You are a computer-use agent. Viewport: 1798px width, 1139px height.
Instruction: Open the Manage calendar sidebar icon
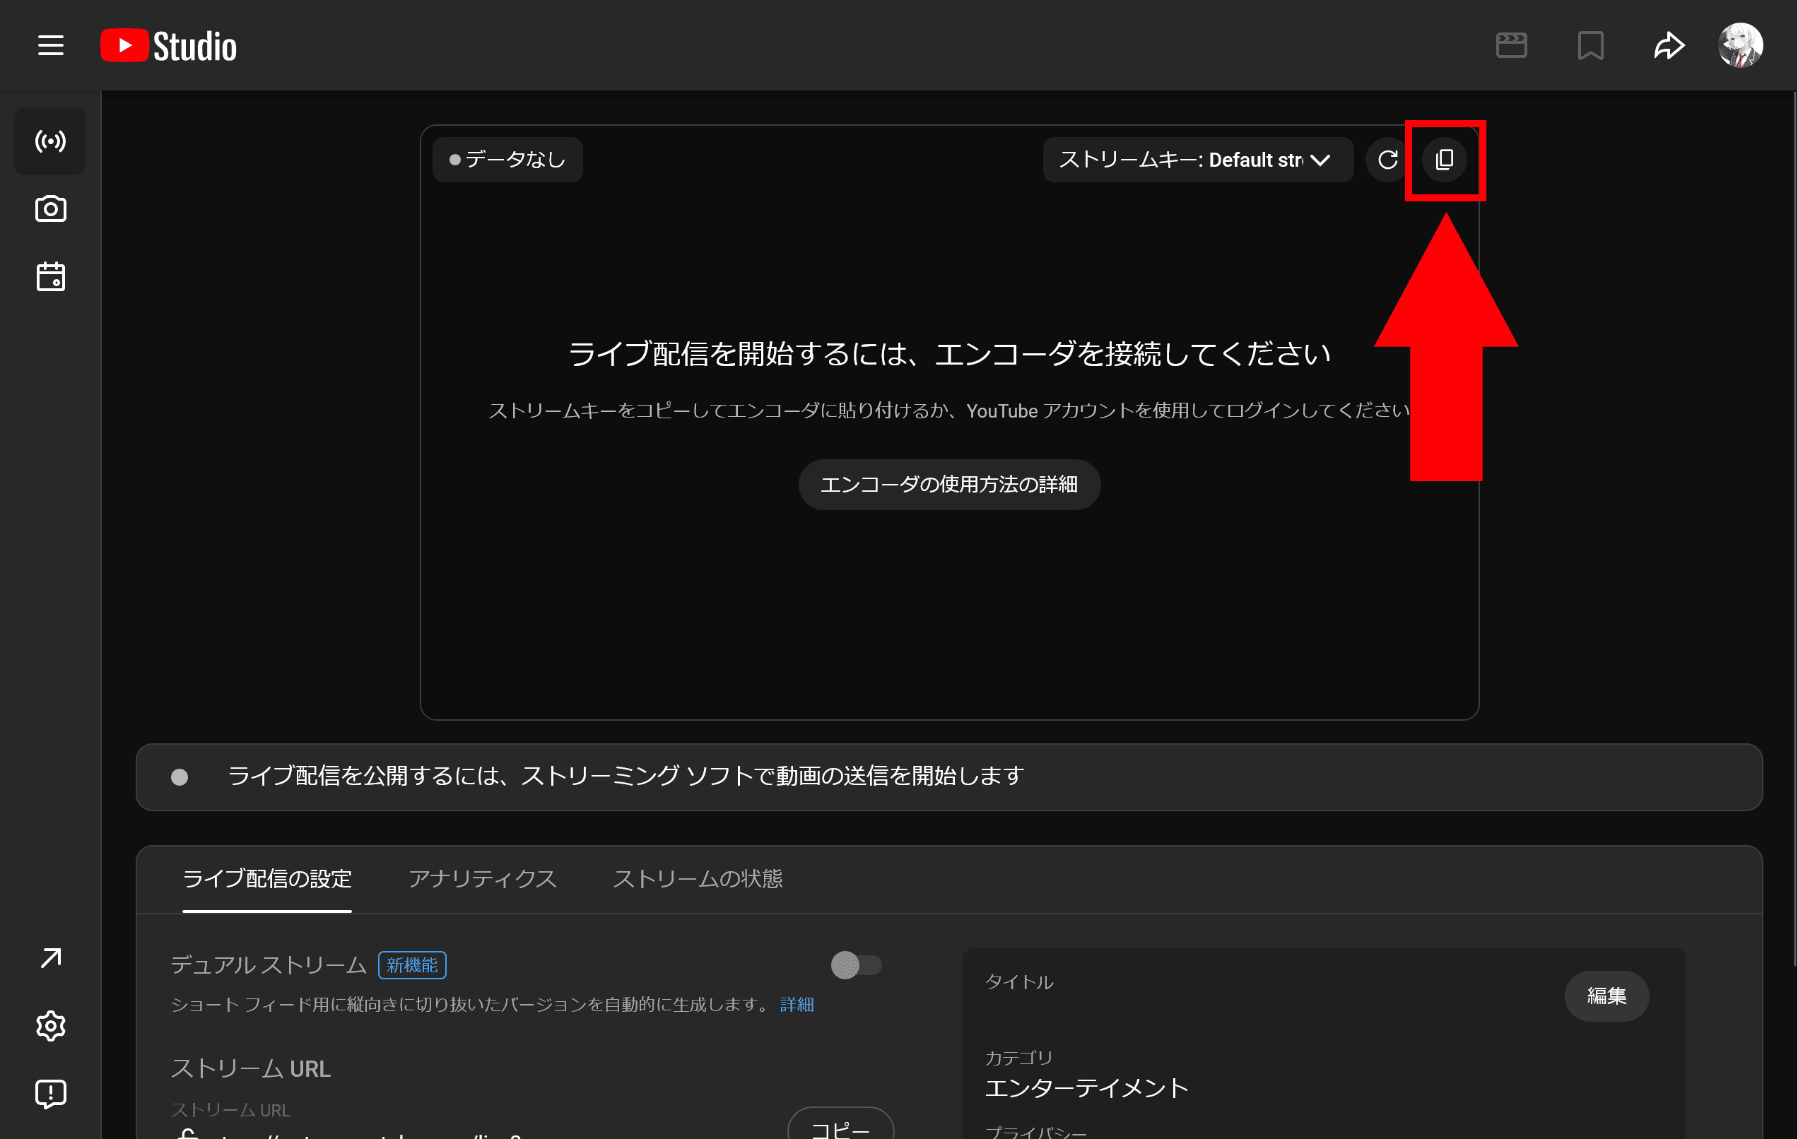tap(51, 277)
